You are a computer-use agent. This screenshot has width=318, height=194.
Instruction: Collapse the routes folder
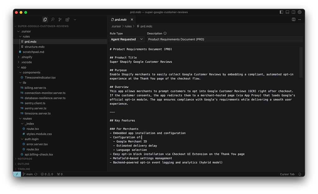[27, 119]
